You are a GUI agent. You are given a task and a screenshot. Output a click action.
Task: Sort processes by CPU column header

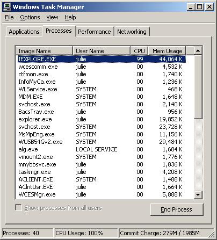(139, 51)
